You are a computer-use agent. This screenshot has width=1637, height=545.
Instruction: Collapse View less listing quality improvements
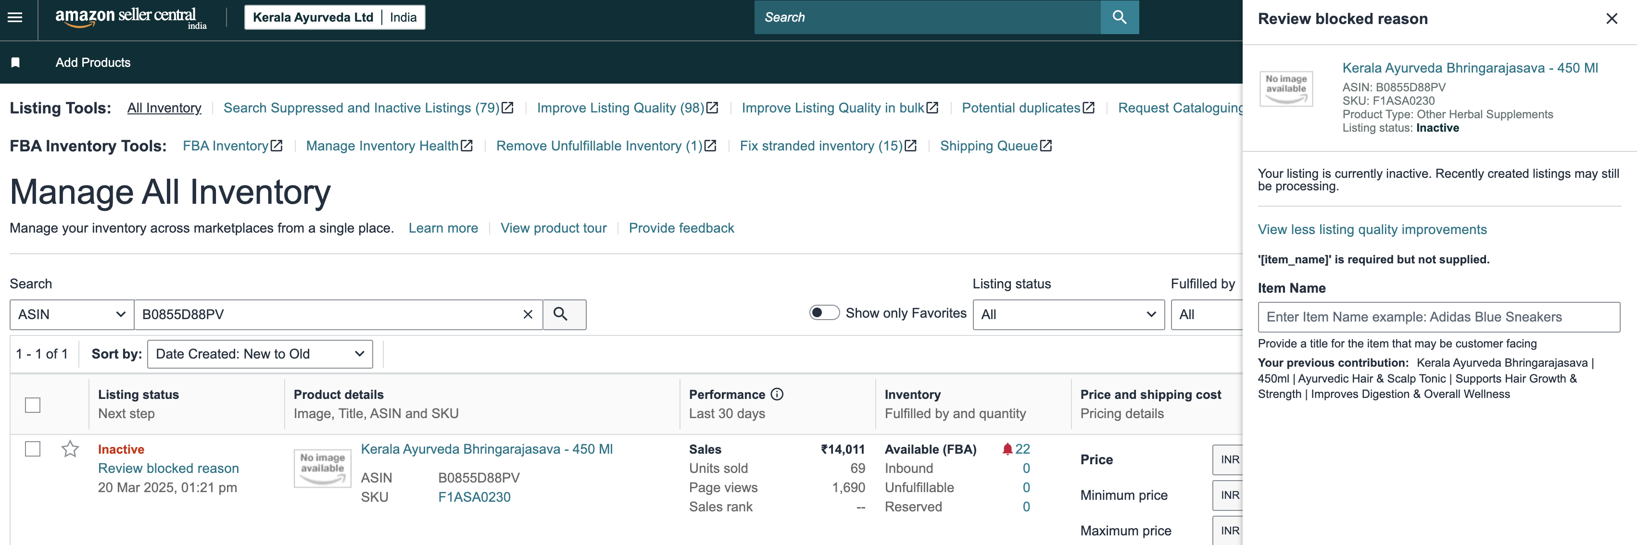(x=1372, y=229)
